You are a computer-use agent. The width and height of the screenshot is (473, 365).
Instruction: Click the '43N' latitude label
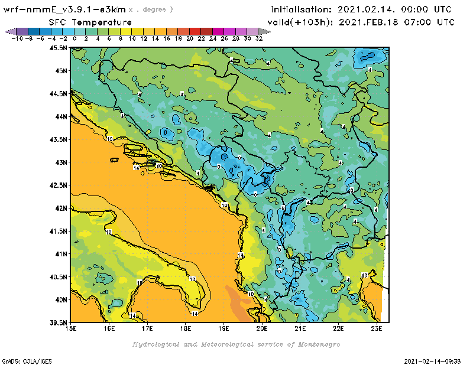(61, 162)
